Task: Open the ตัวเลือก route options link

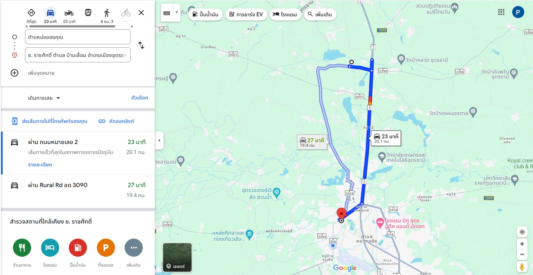Action: (140, 98)
